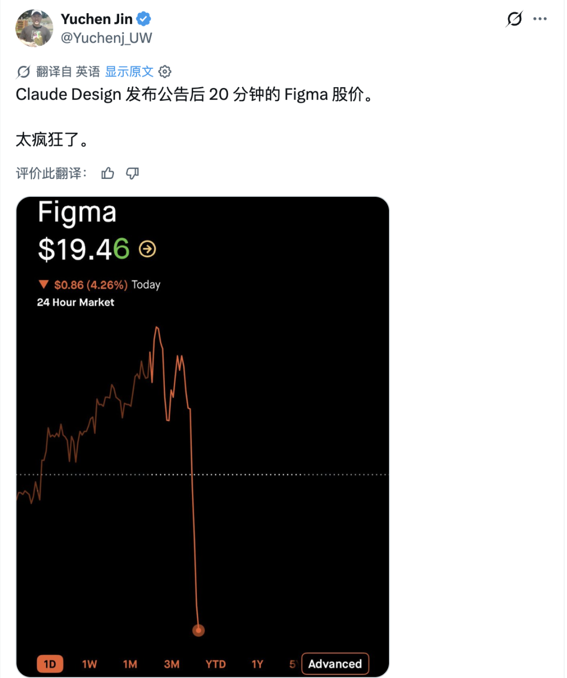The height and width of the screenshot is (678, 567).
Task: Select the 1D time range tab
Action: coord(50,664)
